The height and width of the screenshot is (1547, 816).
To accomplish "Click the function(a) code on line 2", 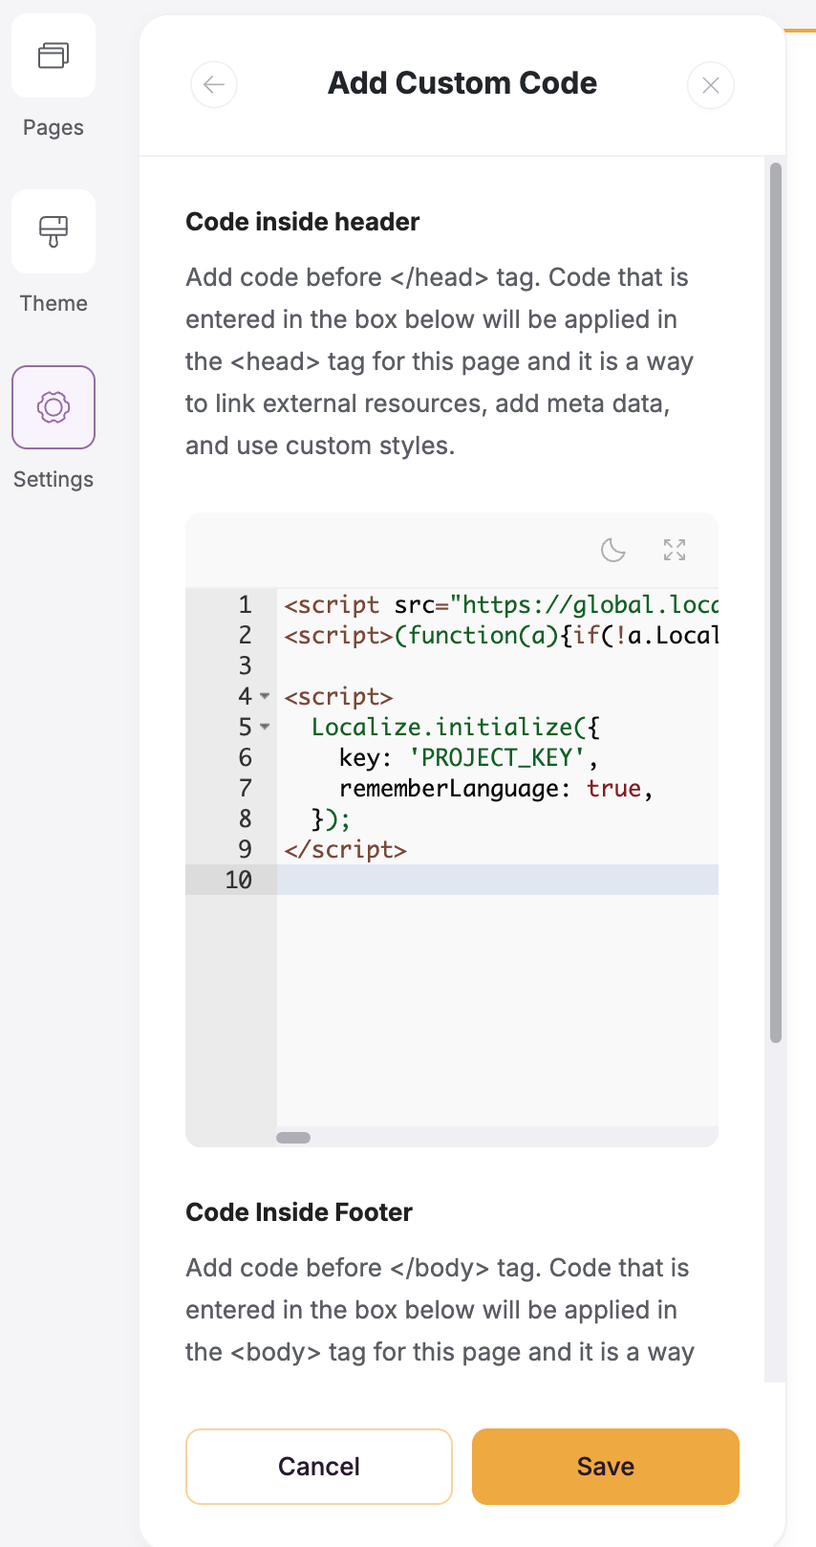I will coord(477,636).
